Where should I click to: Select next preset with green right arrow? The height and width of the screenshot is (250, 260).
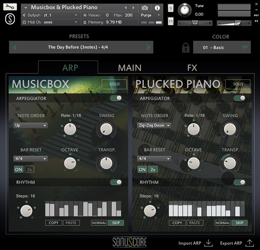pos(149,48)
